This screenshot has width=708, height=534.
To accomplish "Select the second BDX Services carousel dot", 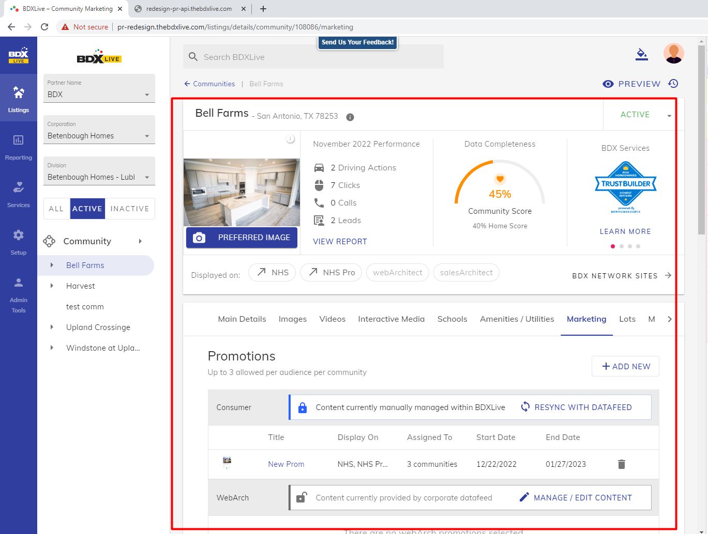I will click(621, 246).
